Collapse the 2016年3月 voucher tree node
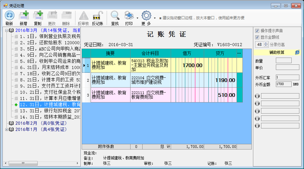 tap(7, 30)
